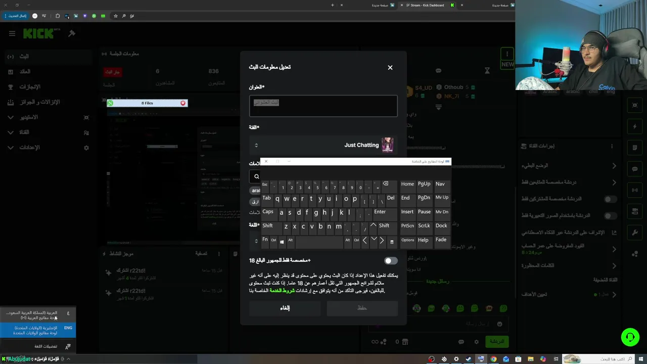
Task: Click the lightning bolt icon in right rail
Action: click(635, 126)
